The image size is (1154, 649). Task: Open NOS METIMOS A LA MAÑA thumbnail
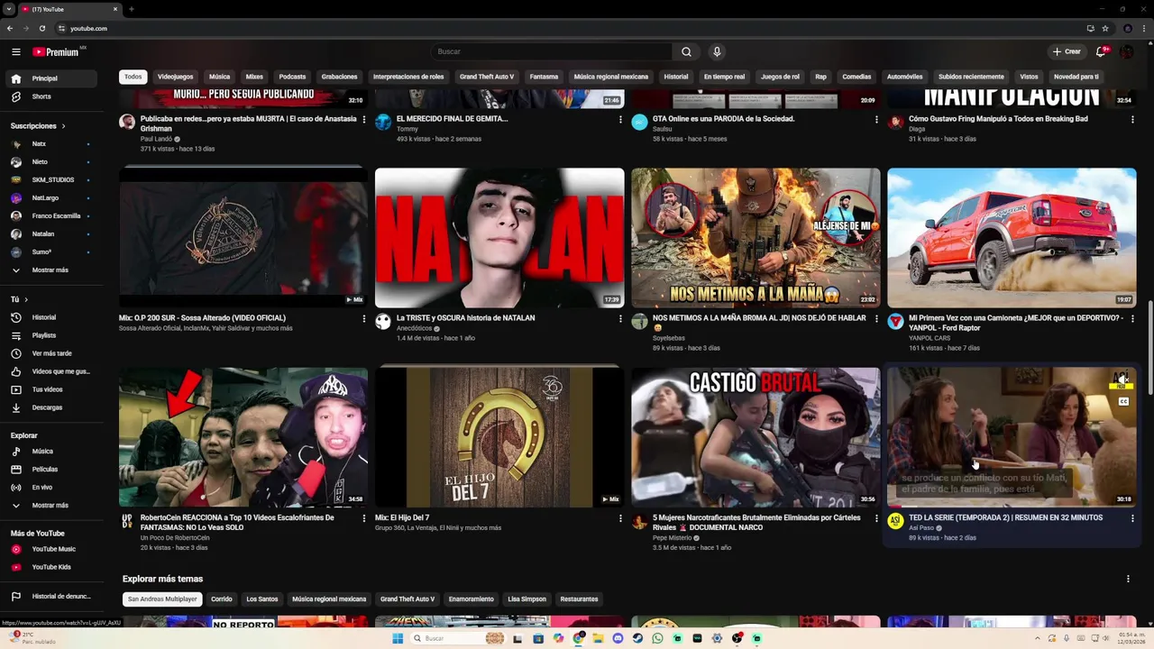coord(756,238)
